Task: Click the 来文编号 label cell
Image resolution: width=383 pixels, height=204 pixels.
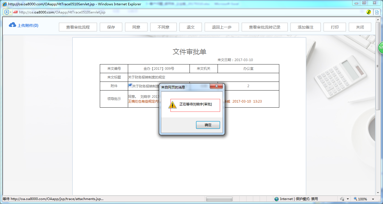Action: click(x=114, y=69)
